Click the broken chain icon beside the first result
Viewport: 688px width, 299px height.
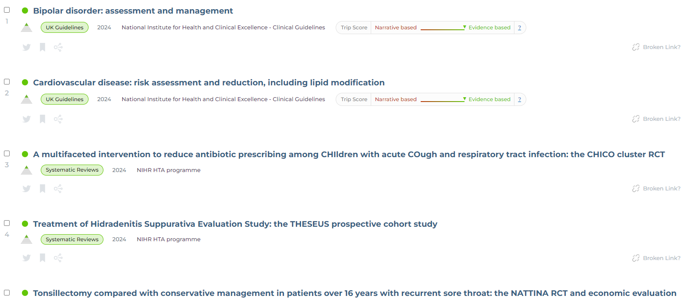[x=636, y=47]
